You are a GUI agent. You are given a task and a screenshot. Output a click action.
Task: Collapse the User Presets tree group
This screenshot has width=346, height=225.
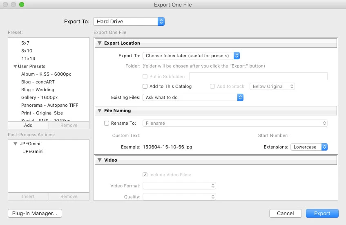15,66
